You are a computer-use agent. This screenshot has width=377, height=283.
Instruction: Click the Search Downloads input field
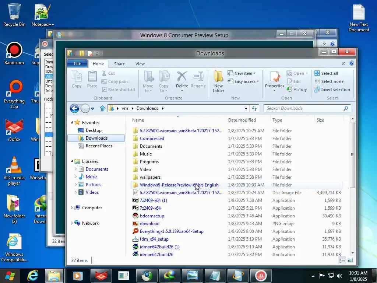tap(303, 109)
